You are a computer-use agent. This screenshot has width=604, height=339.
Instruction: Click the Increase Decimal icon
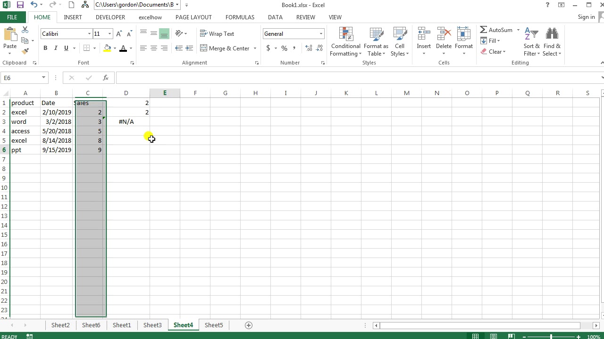(309, 48)
